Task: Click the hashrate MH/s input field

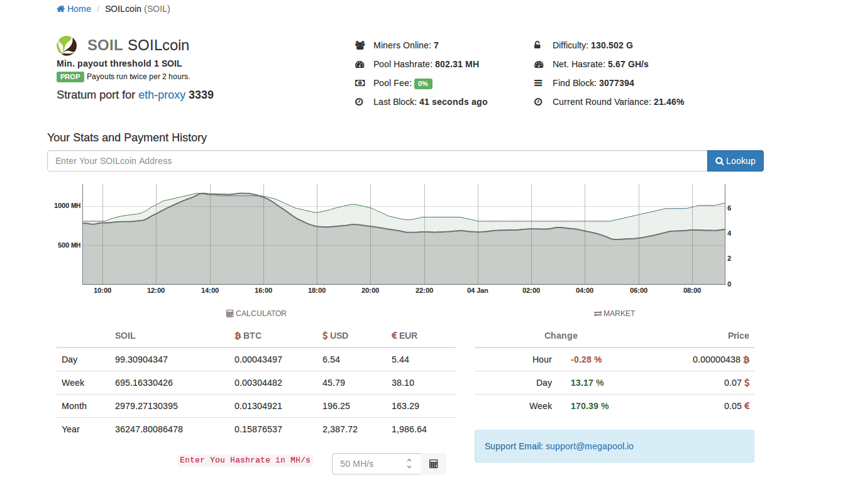Action: click(376, 464)
